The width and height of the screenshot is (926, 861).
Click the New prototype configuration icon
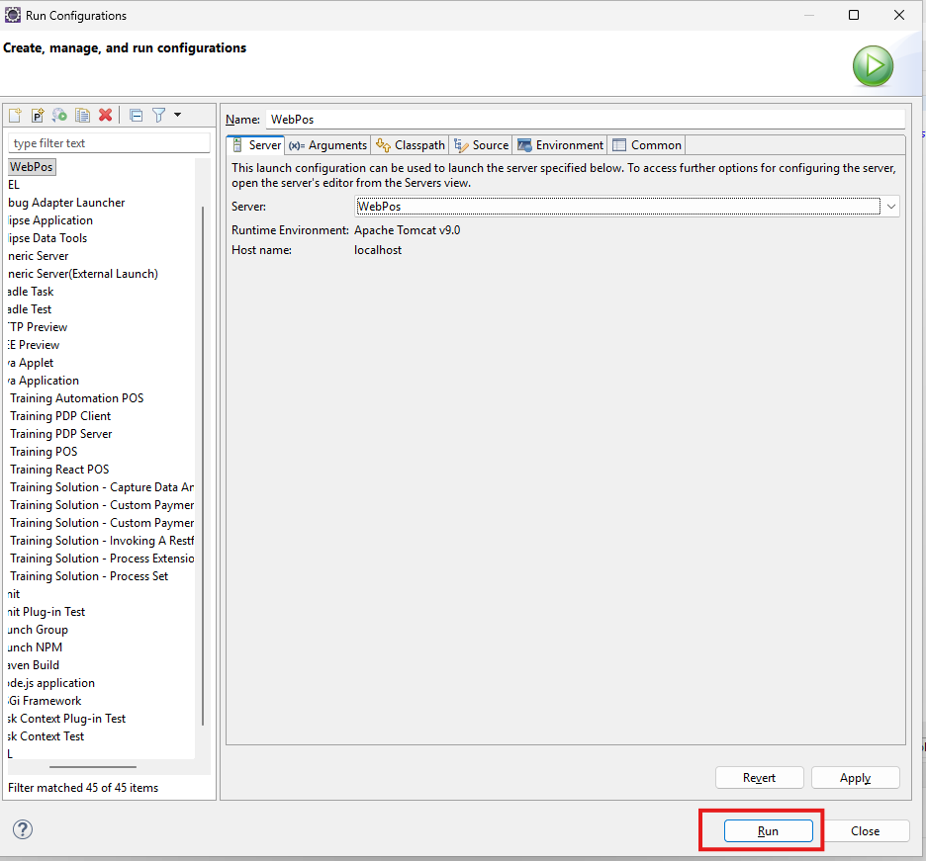tap(38, 116)
